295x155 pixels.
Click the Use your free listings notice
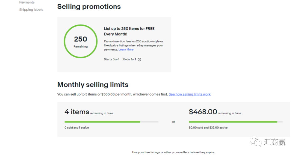click(x=173, y=152)
